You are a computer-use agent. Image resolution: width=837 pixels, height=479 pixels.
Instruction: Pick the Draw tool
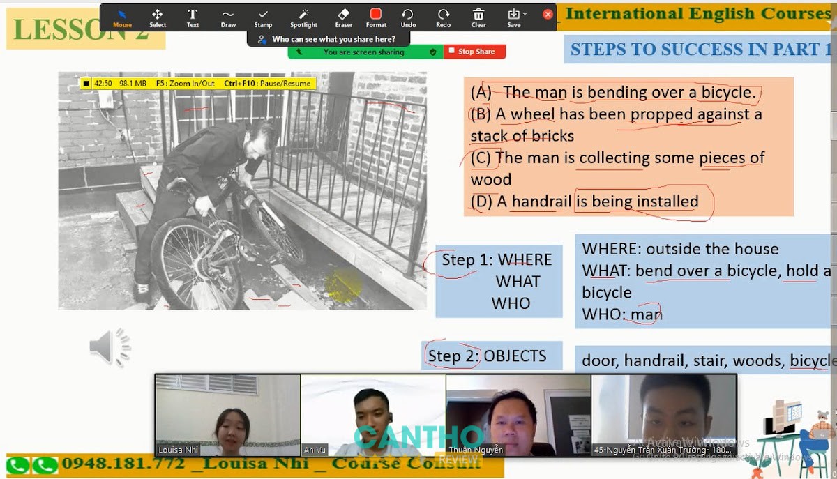[228, 18]
